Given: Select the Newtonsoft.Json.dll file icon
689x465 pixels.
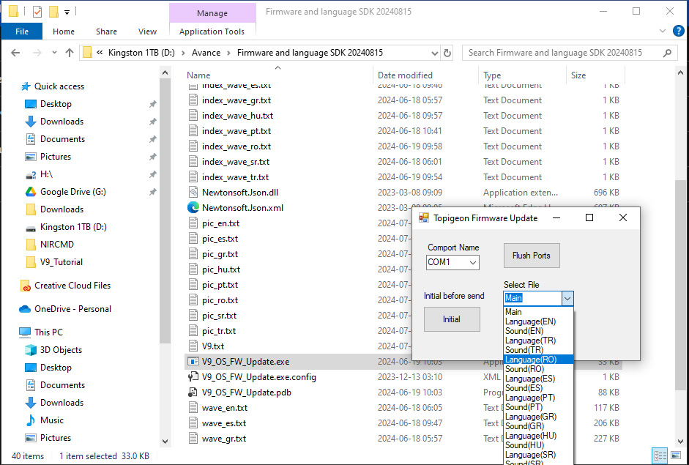Looking at the screenshot, I should tap(193, 192).
